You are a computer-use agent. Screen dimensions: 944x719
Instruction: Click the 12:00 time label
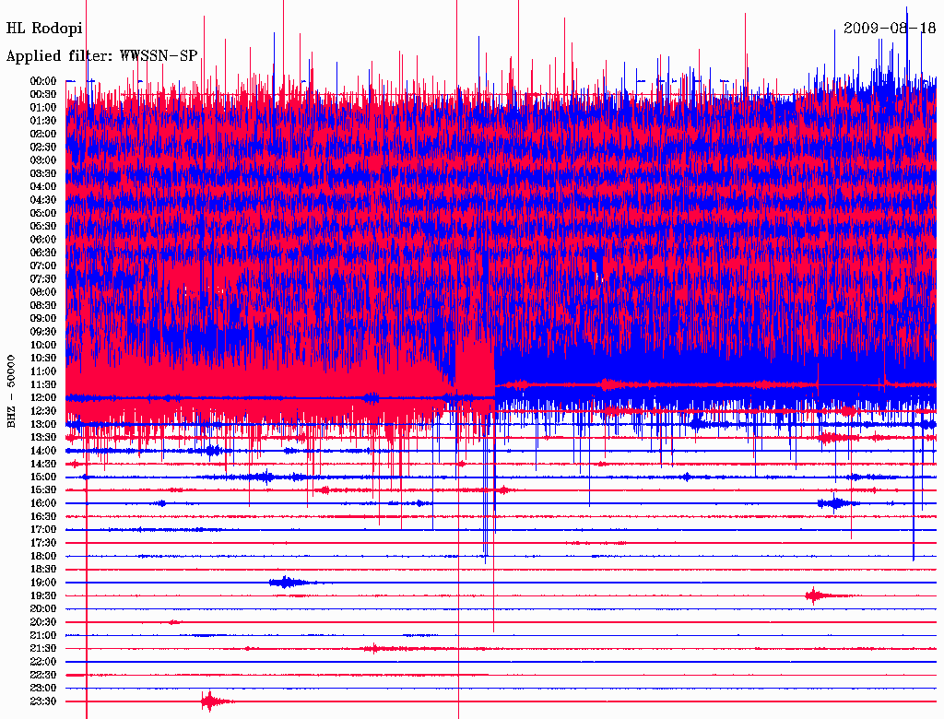(43, 397)
